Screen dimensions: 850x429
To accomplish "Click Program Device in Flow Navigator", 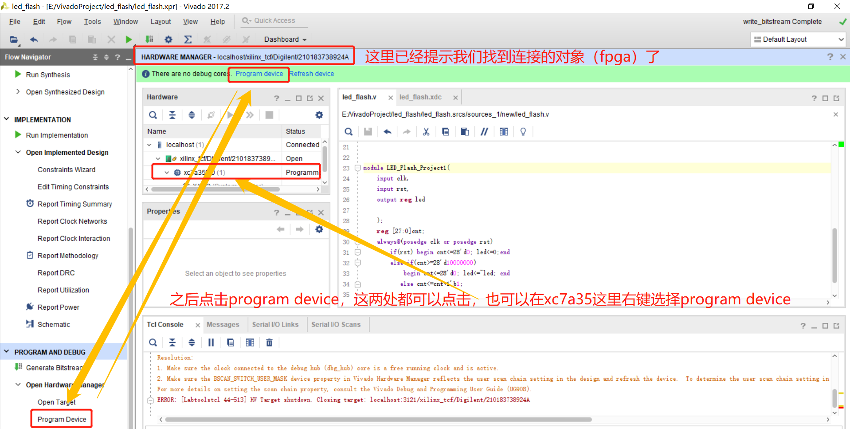I will [x=62, y=419].
